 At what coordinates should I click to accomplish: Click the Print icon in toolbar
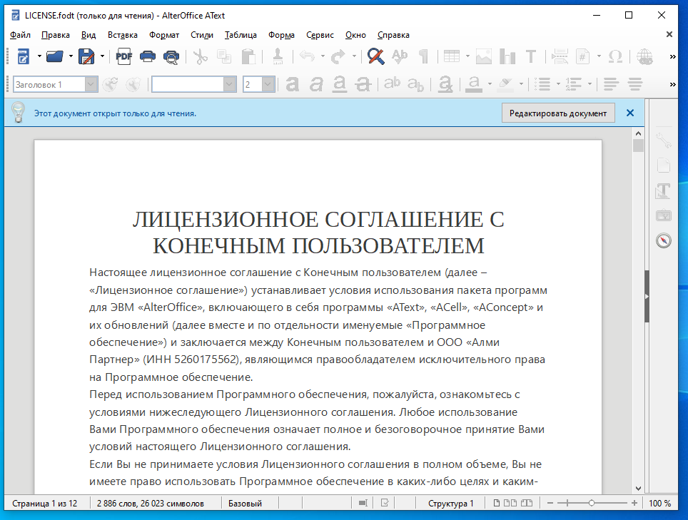[148, 56]
